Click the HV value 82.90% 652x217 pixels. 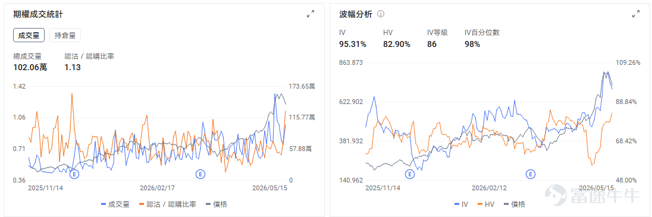point(397,43)
